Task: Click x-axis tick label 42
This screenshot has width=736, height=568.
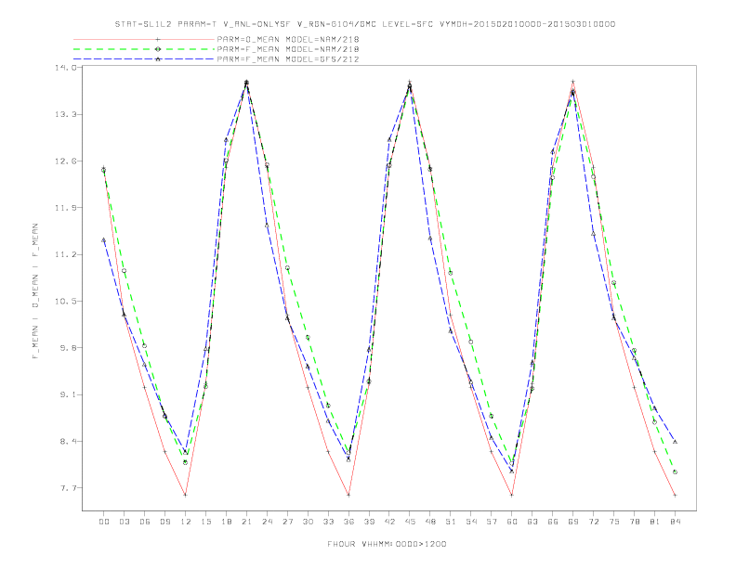Action: 389,522
